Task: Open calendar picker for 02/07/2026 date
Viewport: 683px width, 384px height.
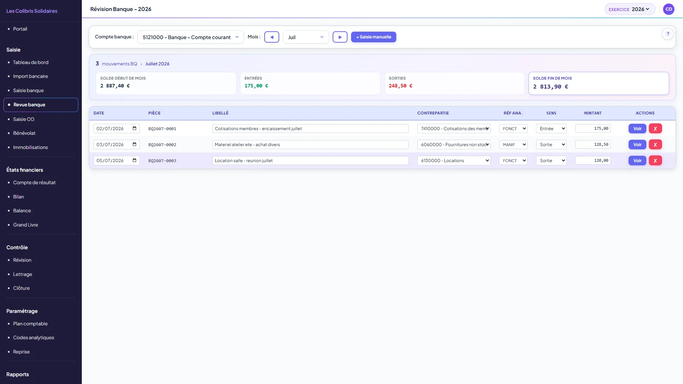Action: click(134, 128)
